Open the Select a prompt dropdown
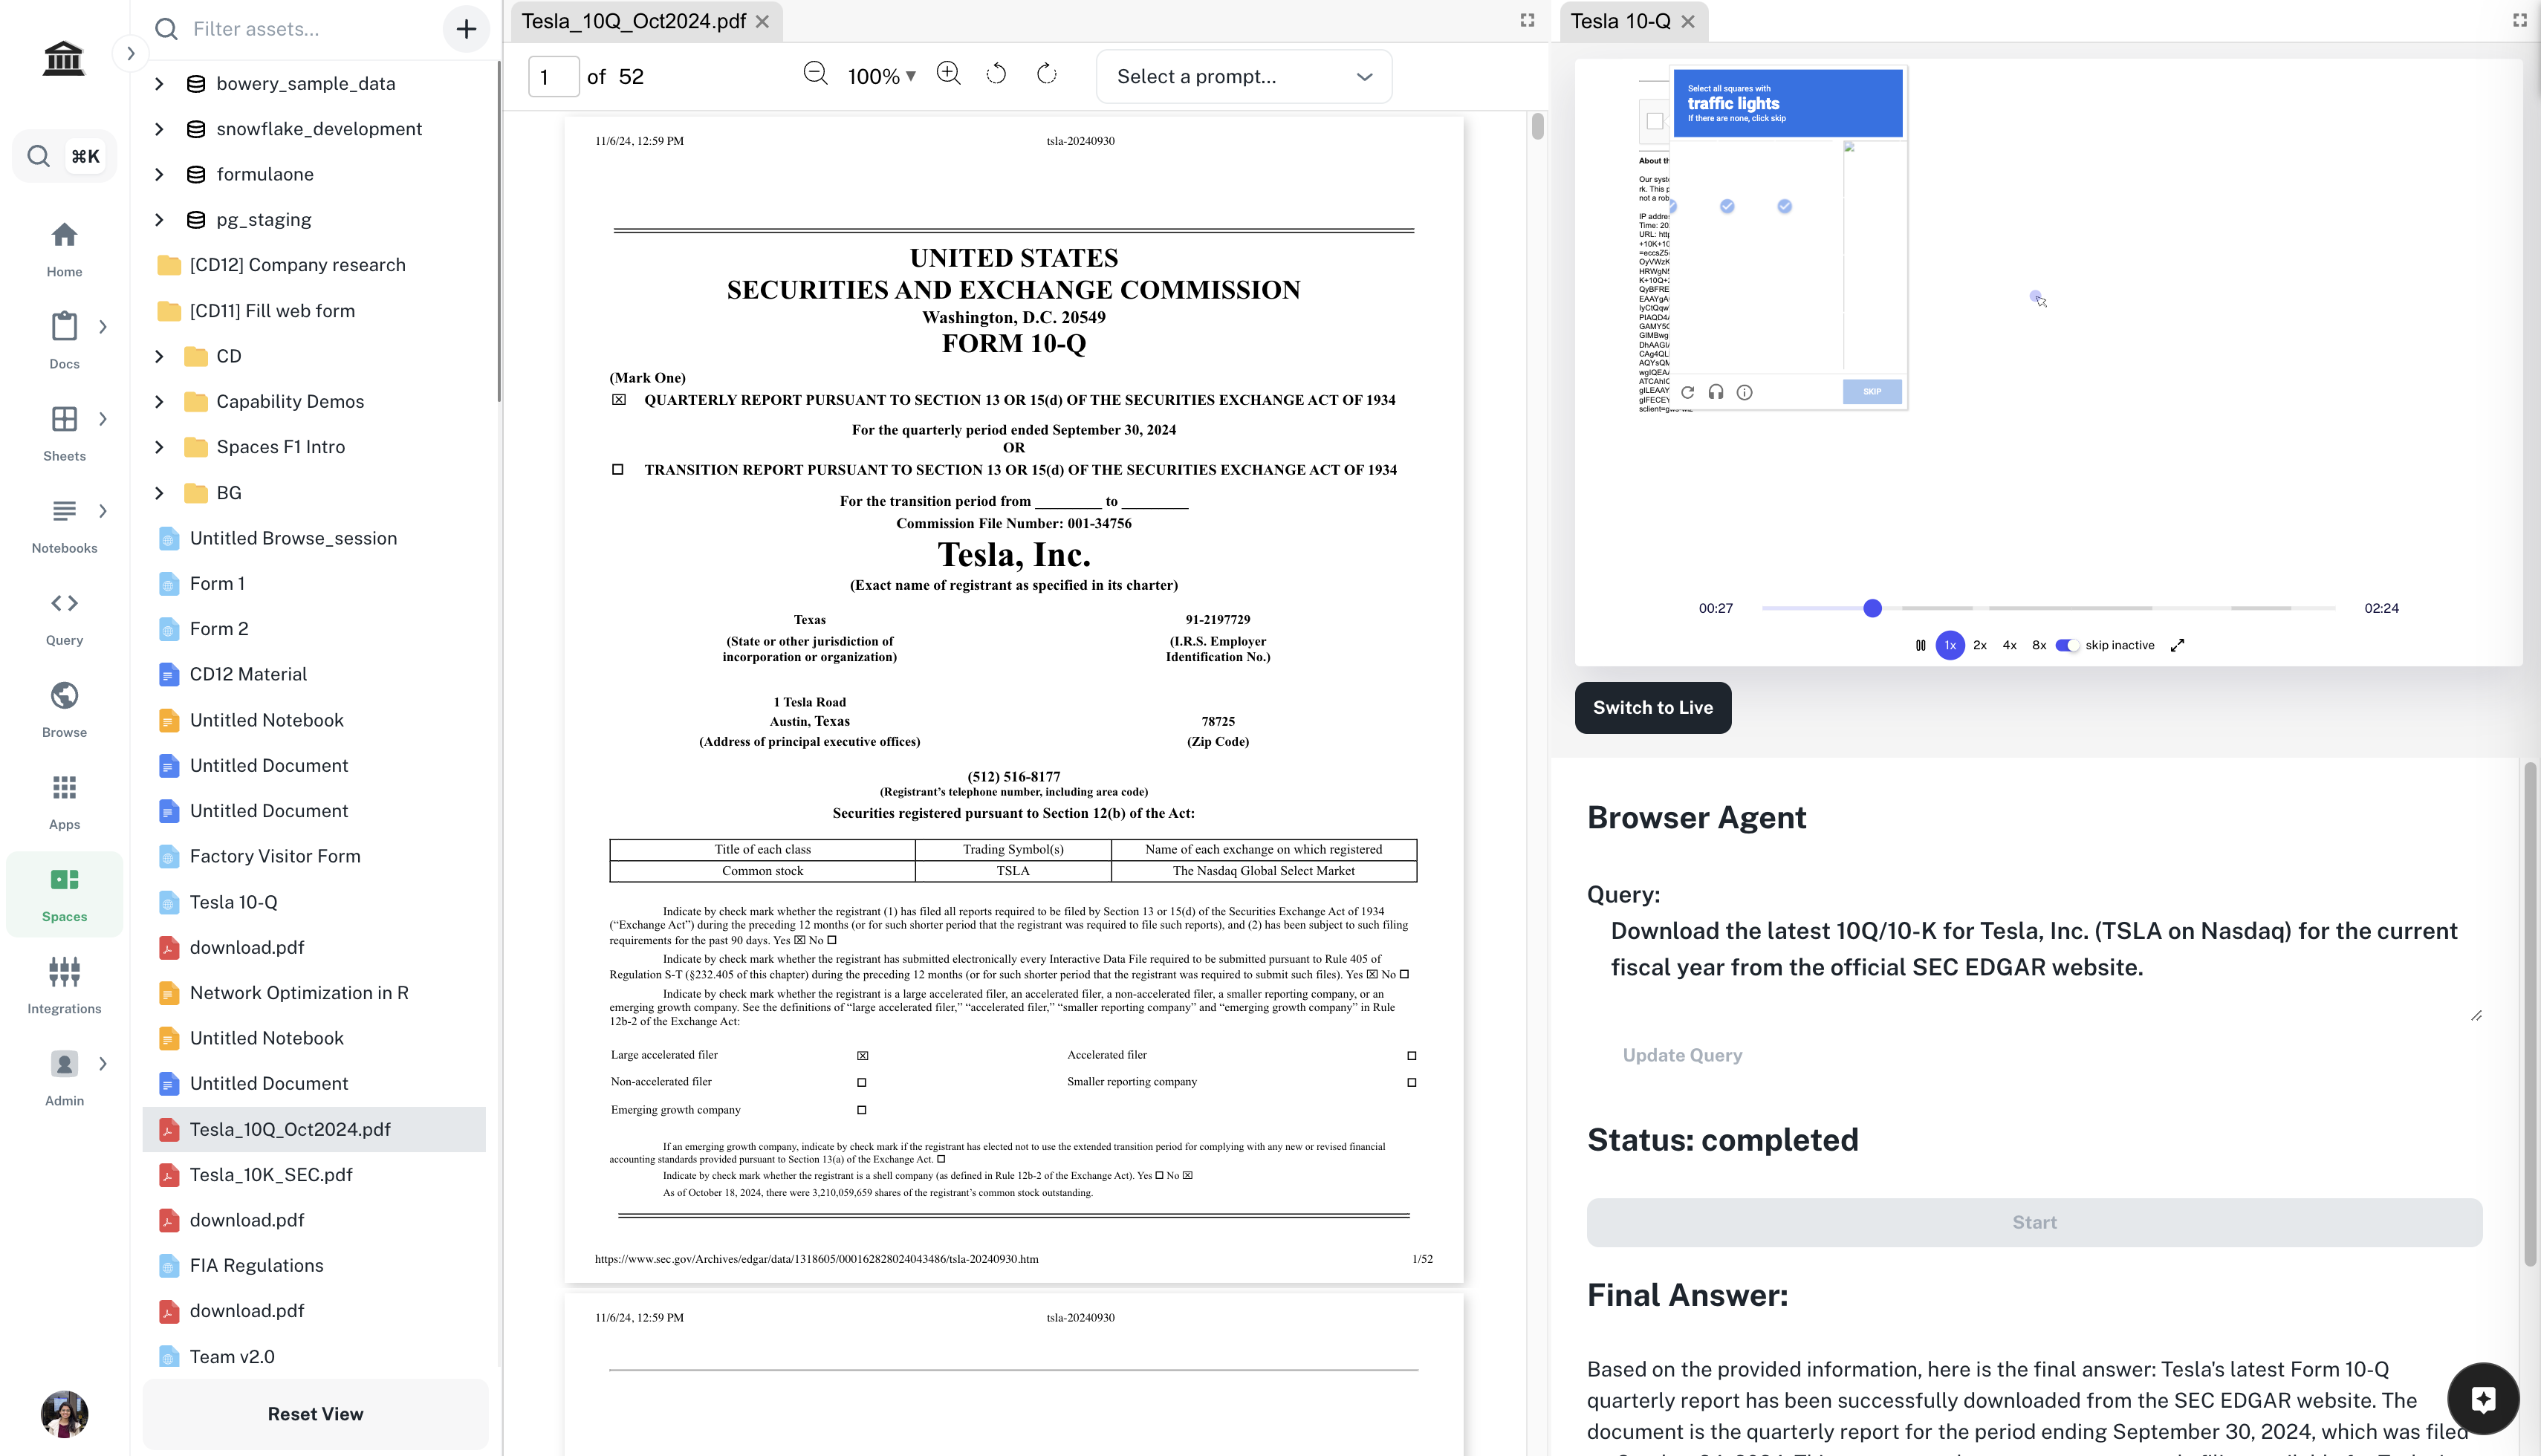Screen dimensions: 2541x1456 coord(1244,77)
